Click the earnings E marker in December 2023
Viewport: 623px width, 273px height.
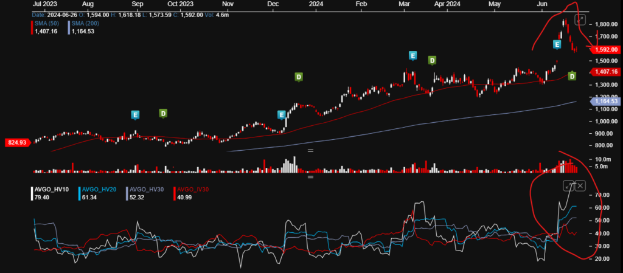(282, 116)
